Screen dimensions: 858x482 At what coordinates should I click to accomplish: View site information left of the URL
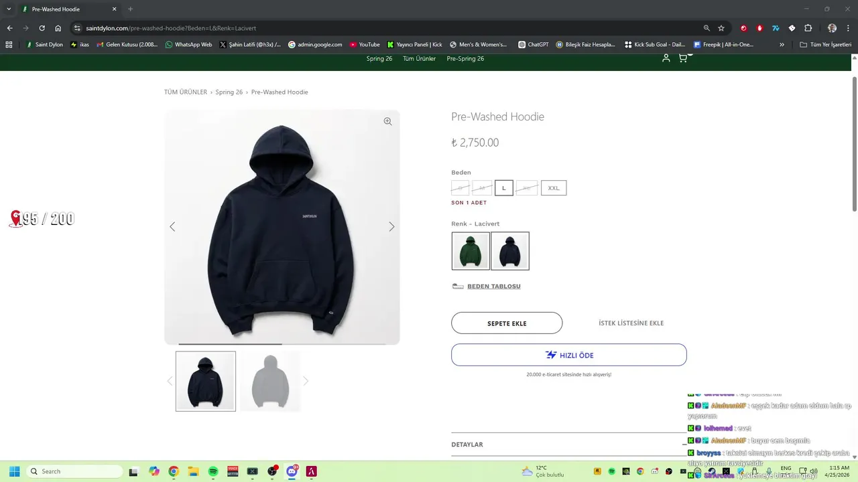77,28
